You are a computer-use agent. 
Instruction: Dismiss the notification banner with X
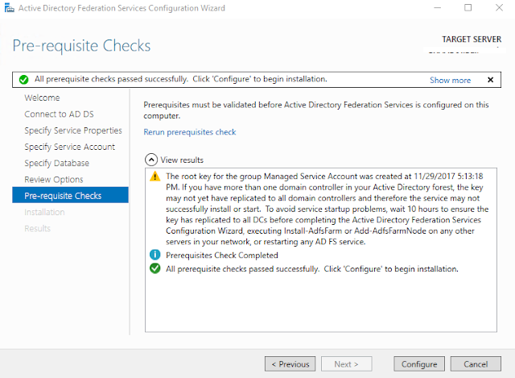click(490, 80)
